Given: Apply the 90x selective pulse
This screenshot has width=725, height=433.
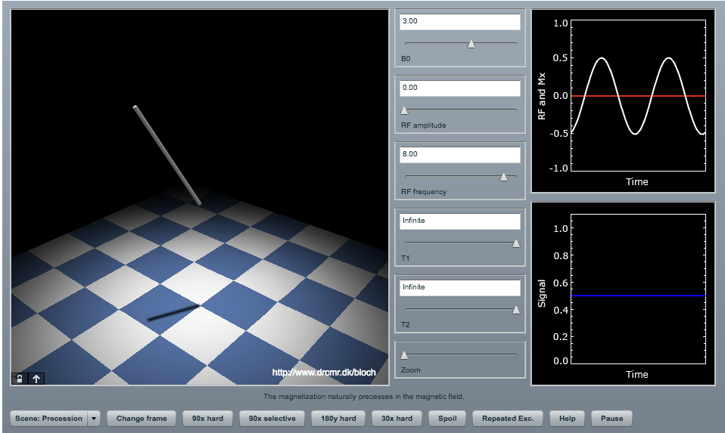Looking at the screenshot, I should [x=272, y=418].
